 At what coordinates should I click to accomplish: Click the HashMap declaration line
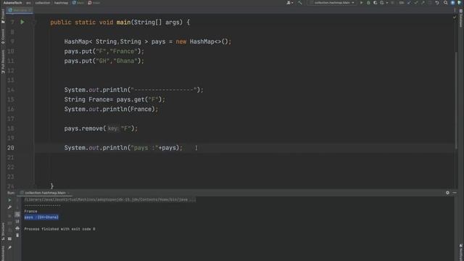(x=148, y=42)
